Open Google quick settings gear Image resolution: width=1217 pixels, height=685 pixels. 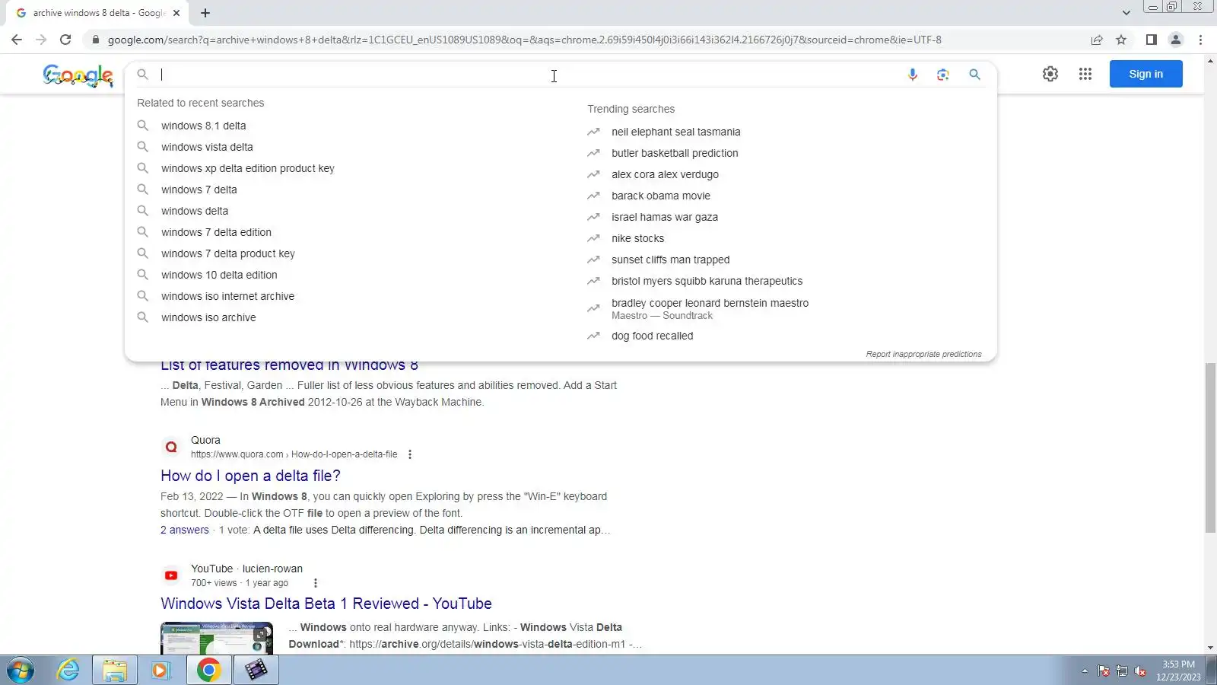pyautogui.click(x=1050, y=74)
